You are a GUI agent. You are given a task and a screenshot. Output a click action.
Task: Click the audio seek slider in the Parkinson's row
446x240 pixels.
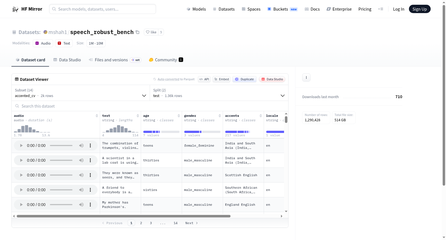coord(61,205)
